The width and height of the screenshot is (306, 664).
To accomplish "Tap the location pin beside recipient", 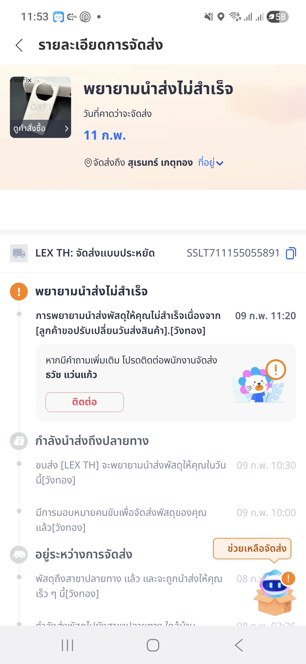I will (88, 163).
